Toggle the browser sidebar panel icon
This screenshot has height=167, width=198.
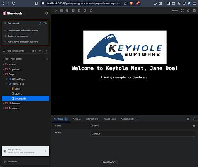168,3
